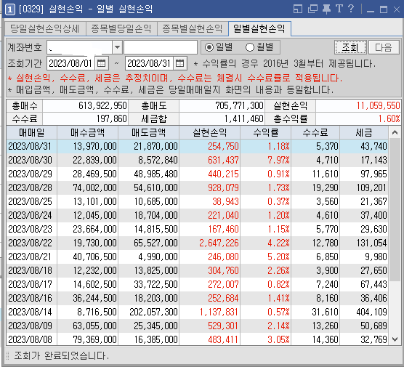The image size is (404, 367).
Task: Click the scrollbar up arrow
Action: coord(395,133)
